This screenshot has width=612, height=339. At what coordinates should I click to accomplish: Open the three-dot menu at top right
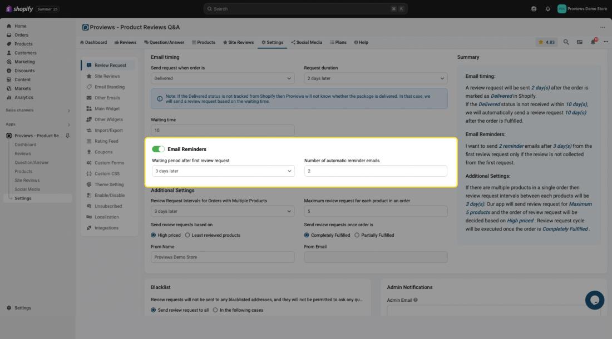602,27
